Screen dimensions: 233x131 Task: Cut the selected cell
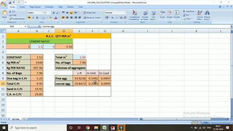[12, 11]
